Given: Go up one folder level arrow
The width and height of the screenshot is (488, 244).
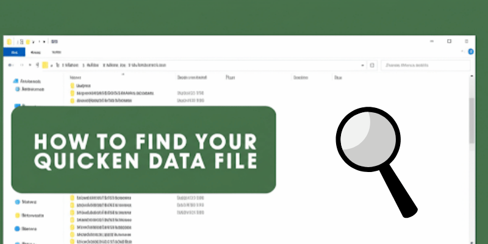Looking at the screenshot, I should [37, 65].
